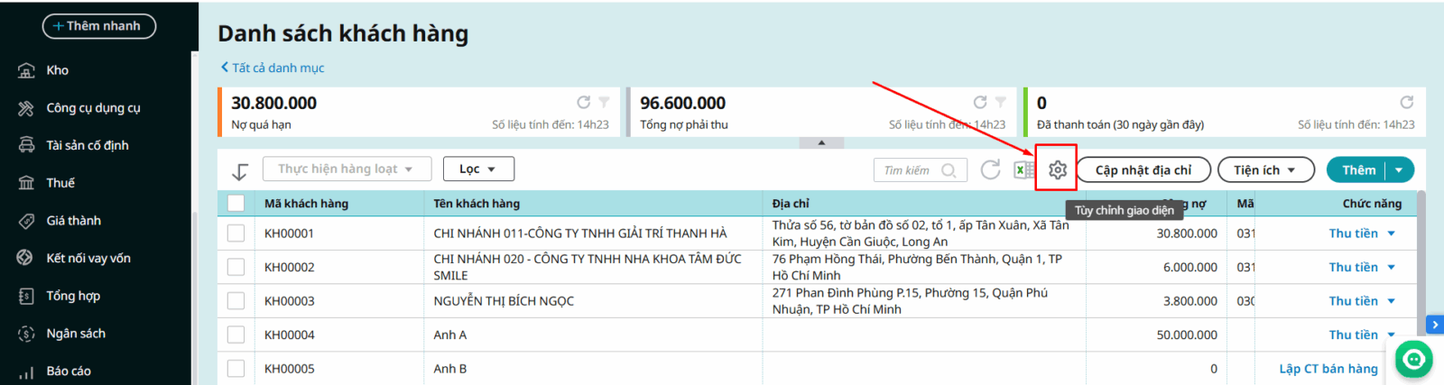Viewport: 1444px width, 385px height.
Task: Expand the Tiện ích dropdown
Action: [1263, 170]
